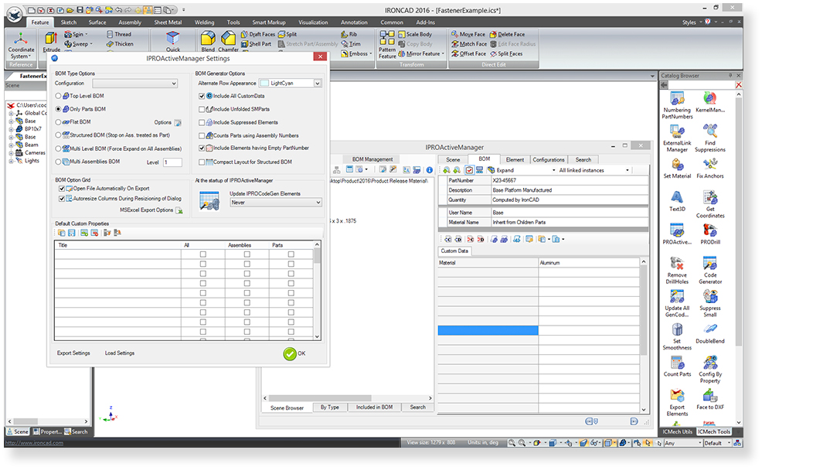
Task: Open the Configurations tab in IPROActiveManager
Action: click(x=548, y=159)
